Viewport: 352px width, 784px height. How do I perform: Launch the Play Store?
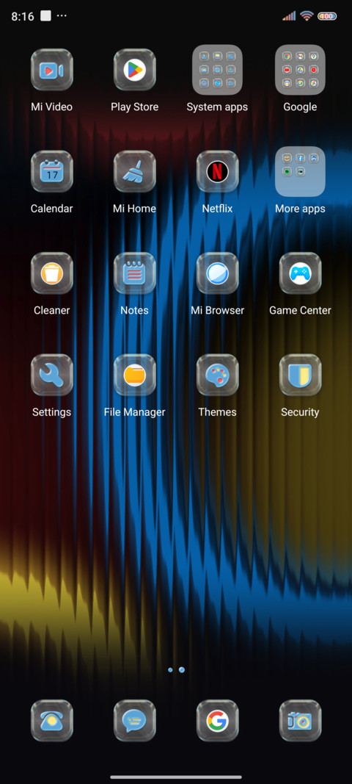tap(134, 70)
